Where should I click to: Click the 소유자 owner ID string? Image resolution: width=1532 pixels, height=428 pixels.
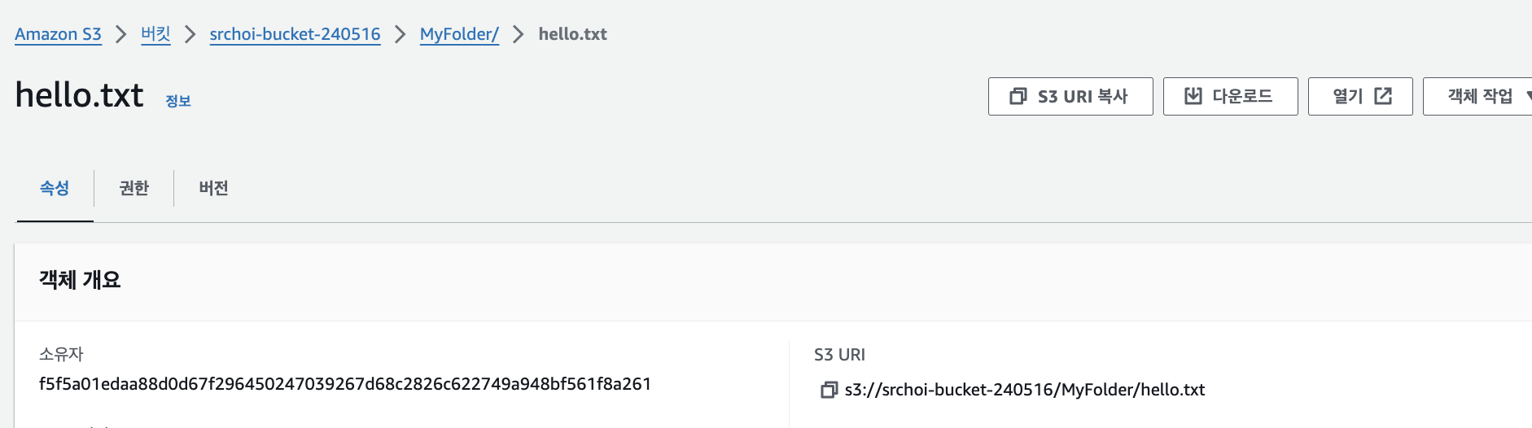click(x=344, y=384)
